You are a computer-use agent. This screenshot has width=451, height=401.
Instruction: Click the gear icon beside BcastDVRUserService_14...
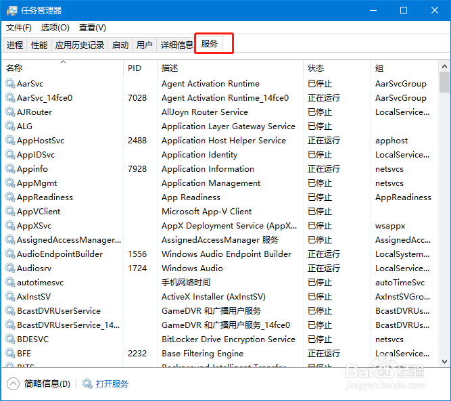[10, 325]
